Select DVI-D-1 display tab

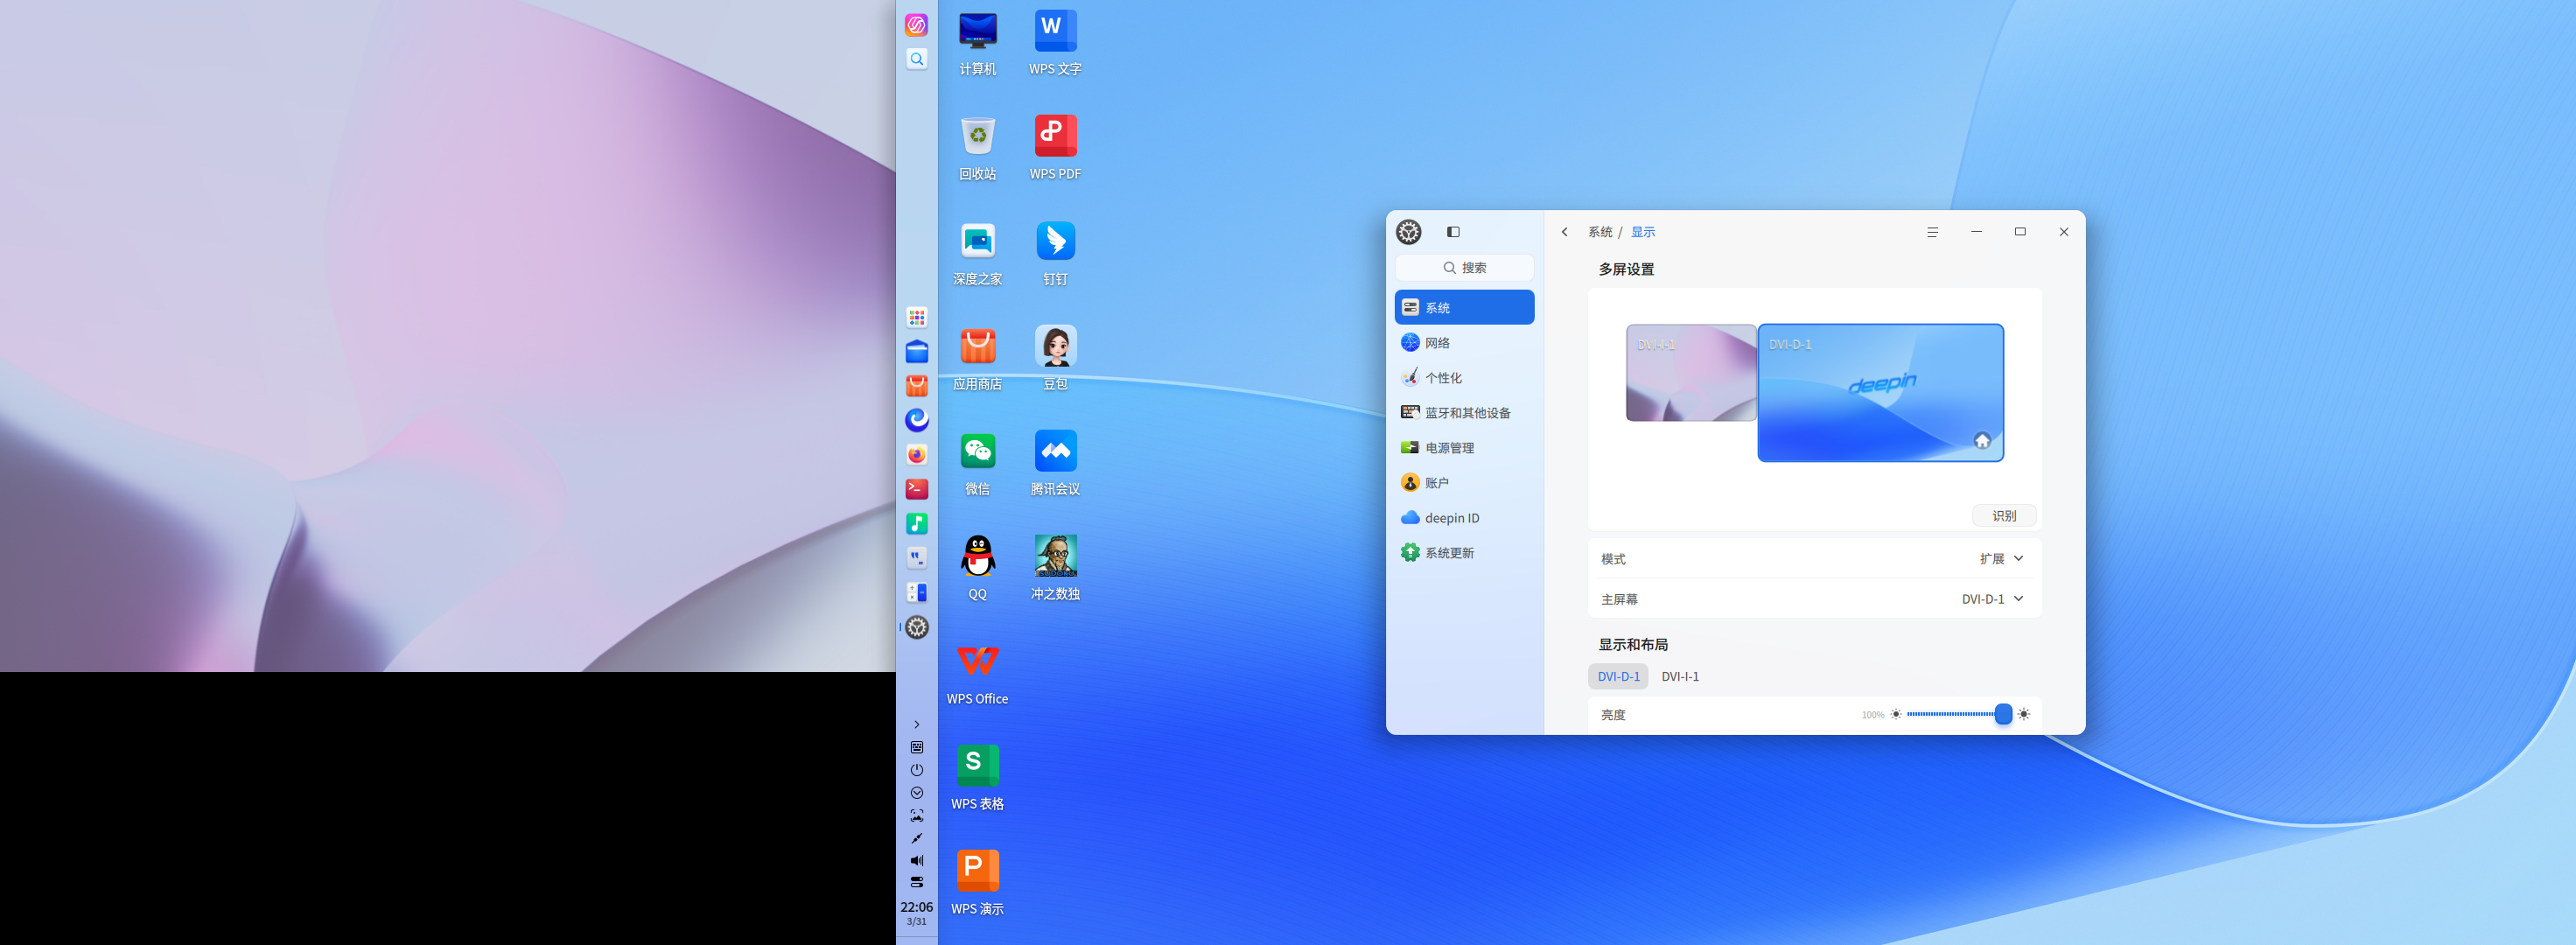1618,677
